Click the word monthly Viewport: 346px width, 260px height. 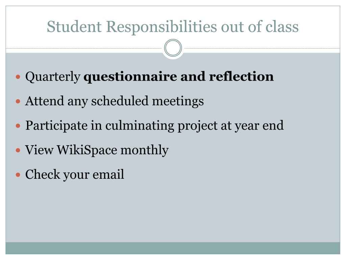(145, 150)
